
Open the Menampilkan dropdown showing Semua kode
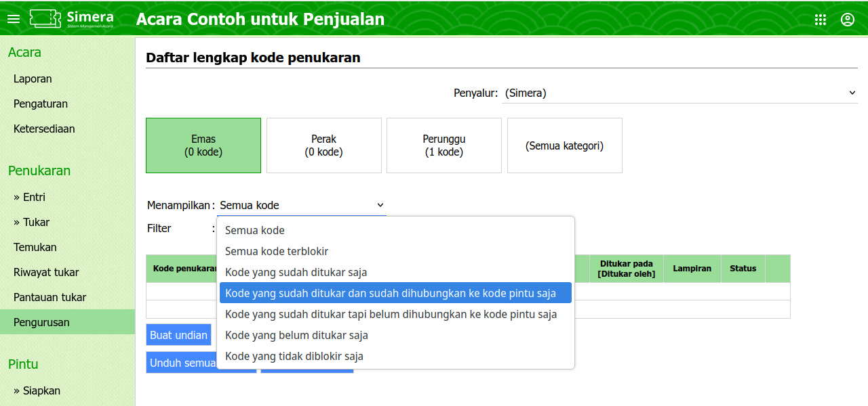302,205
